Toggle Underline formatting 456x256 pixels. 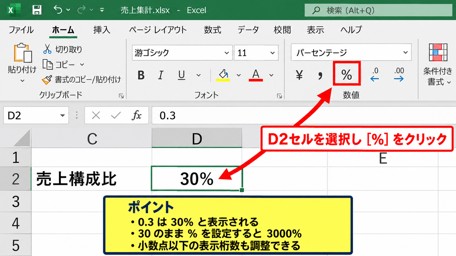click(x=181, y=75)
